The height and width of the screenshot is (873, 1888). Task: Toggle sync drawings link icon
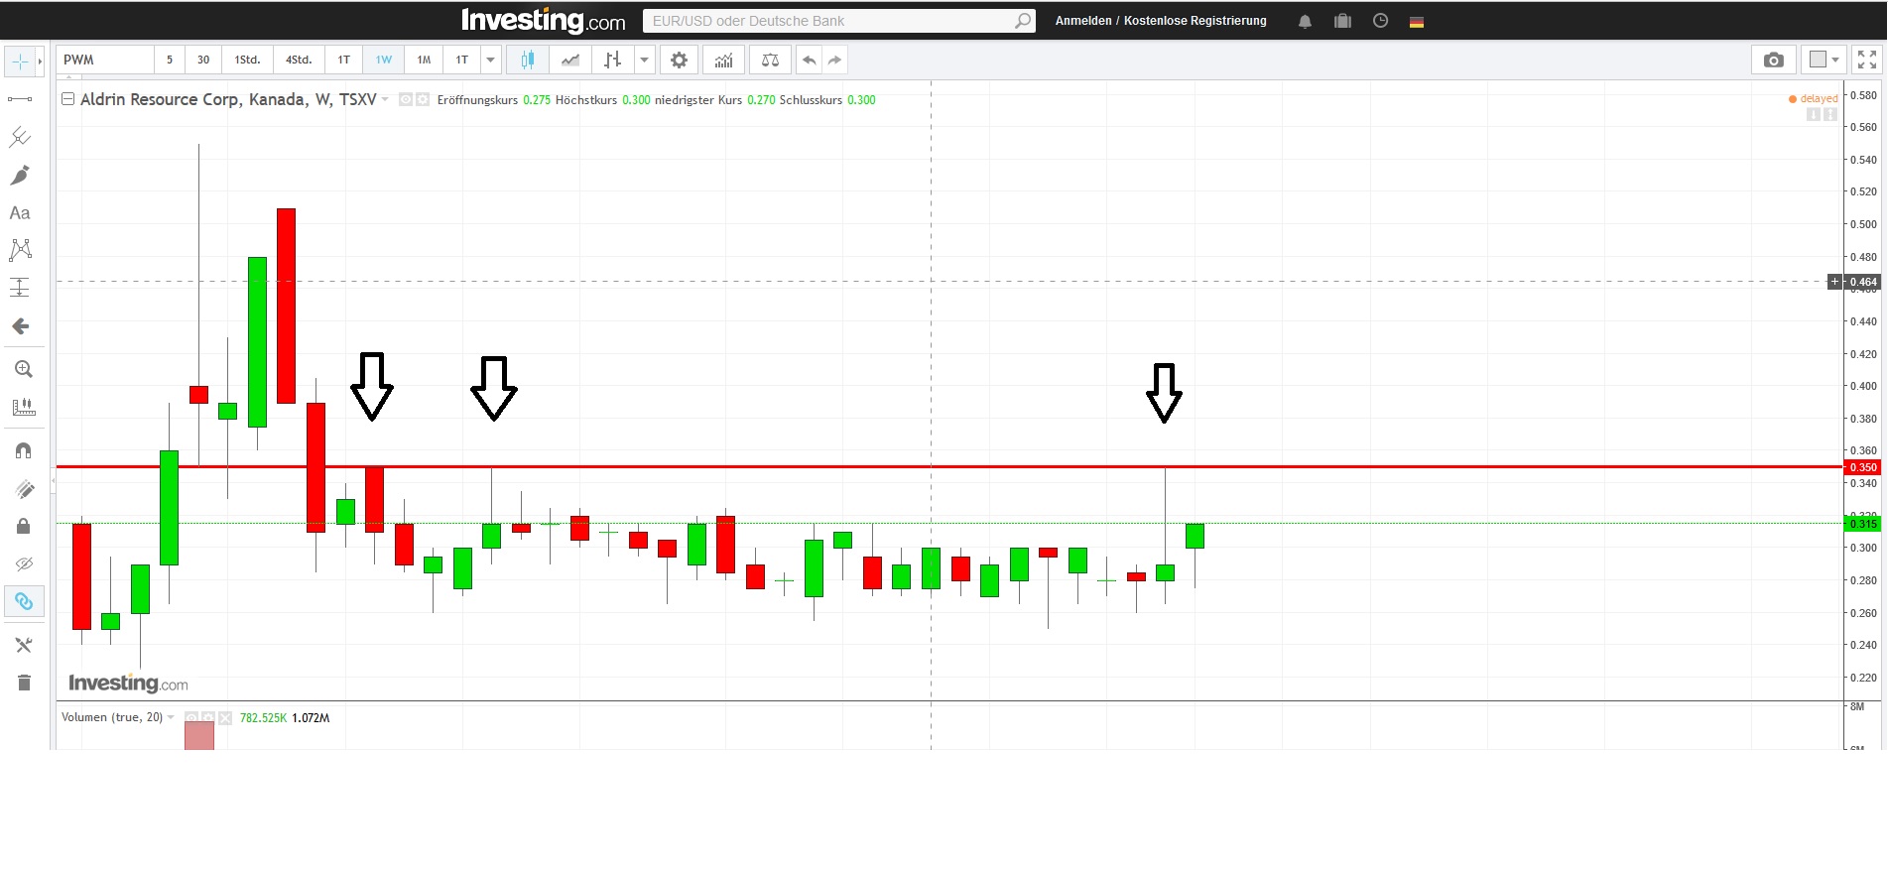pyautogui.click(x=24, y=601)
